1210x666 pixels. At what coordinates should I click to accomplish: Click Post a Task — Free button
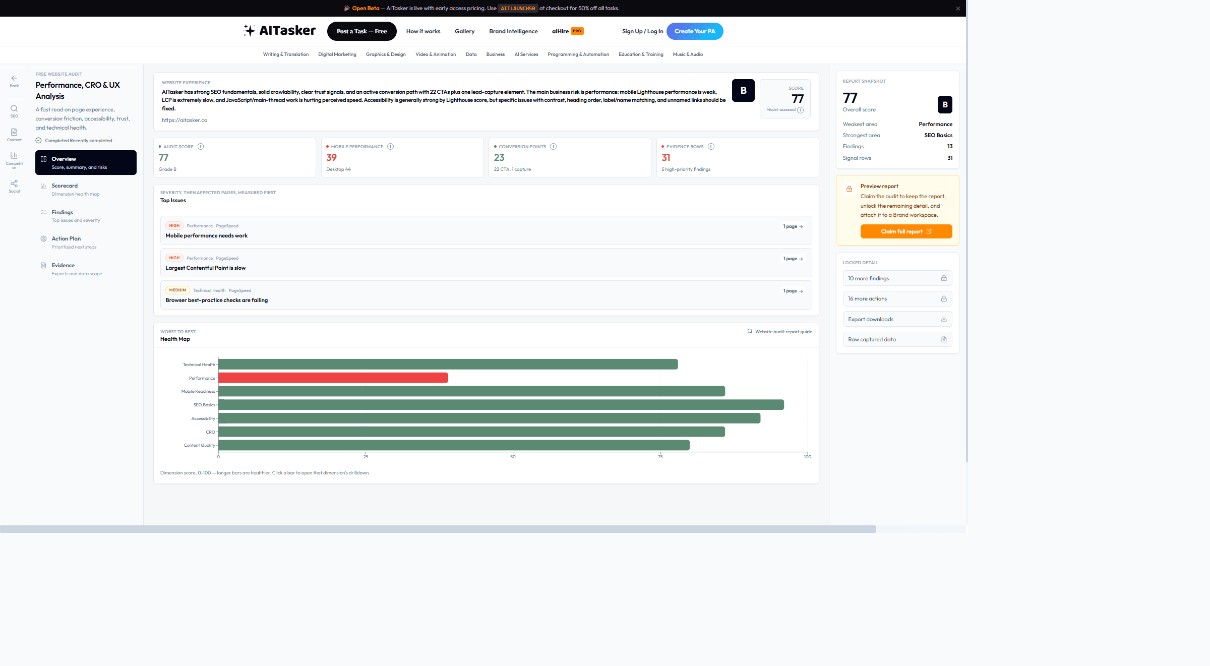[x=362, y=31]
